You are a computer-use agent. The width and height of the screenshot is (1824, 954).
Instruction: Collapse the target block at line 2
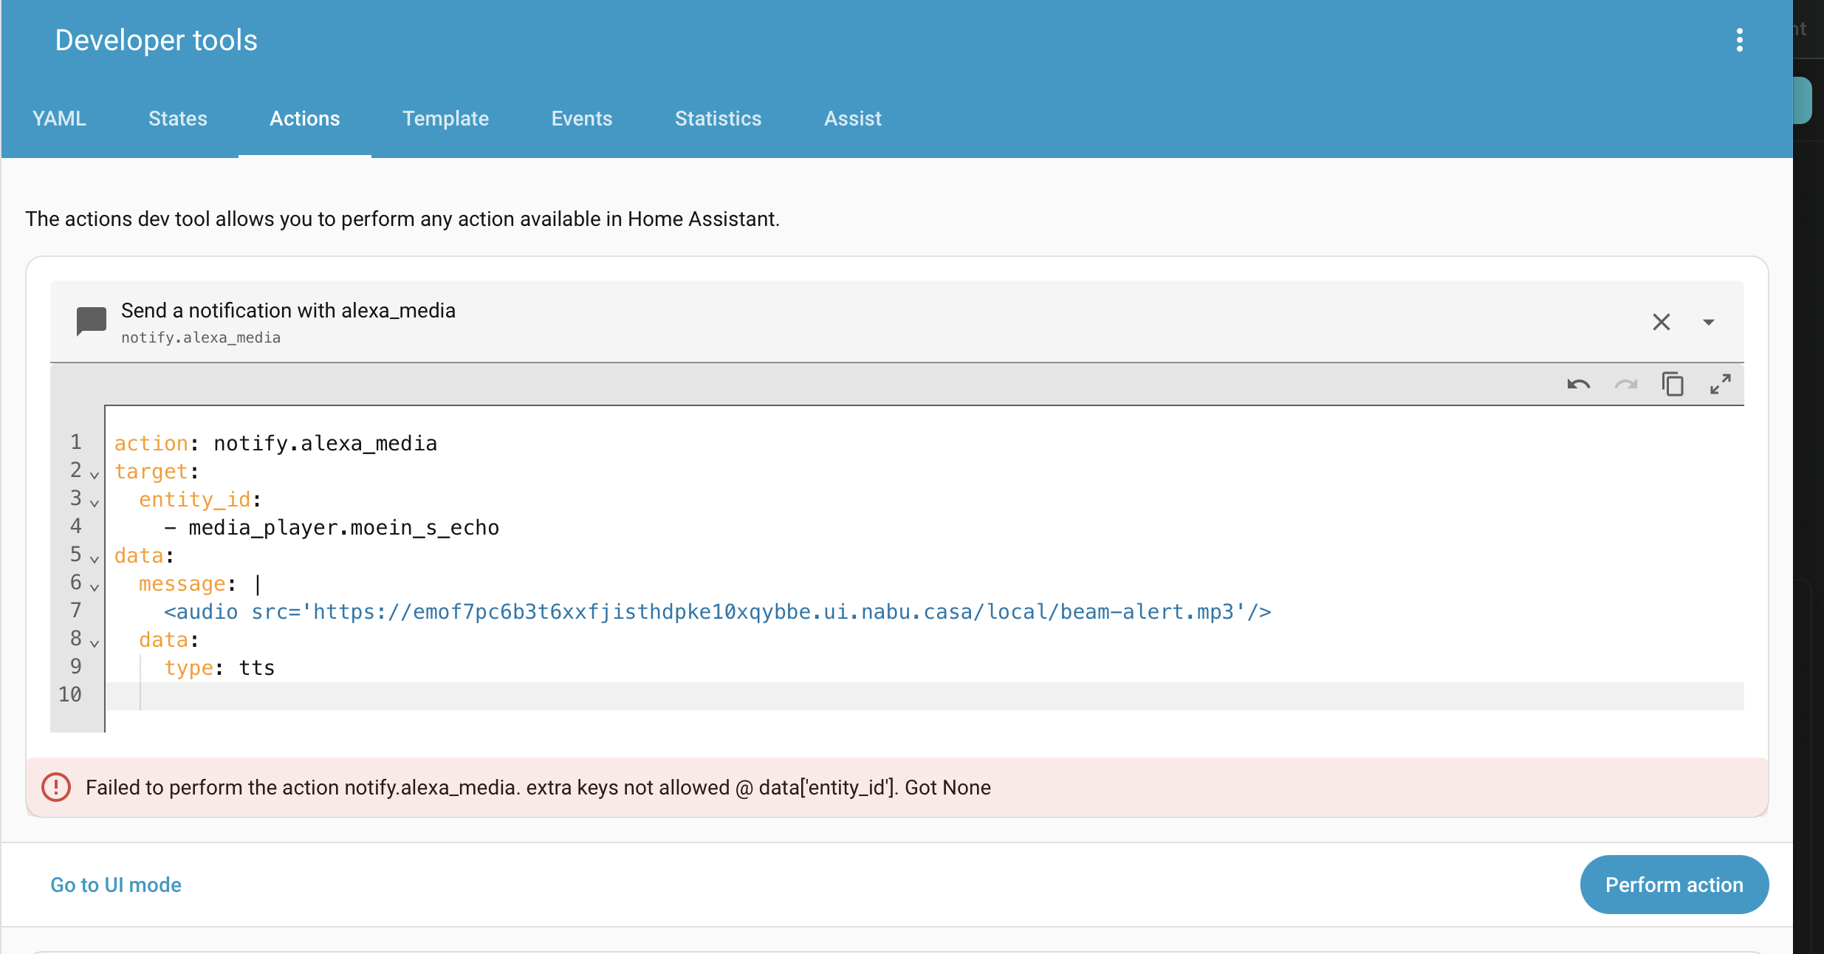click(x=95, y=475)
